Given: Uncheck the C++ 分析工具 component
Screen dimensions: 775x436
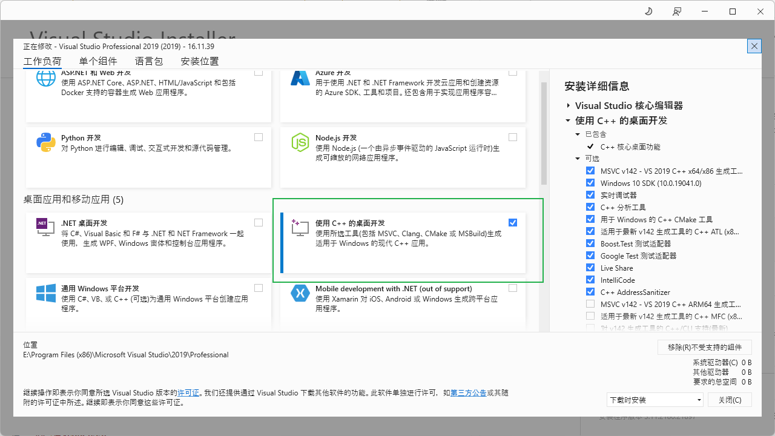Looking at the screenshot, I should [x=590, y=207].
